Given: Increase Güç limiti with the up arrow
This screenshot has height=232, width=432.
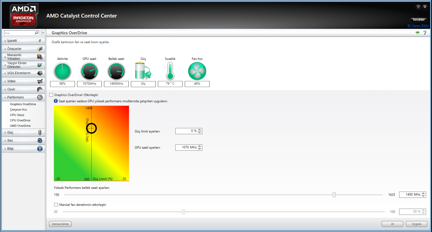Looking at the screenshot, I should [200, 129].
